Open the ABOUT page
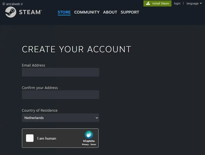 [110, 12]
